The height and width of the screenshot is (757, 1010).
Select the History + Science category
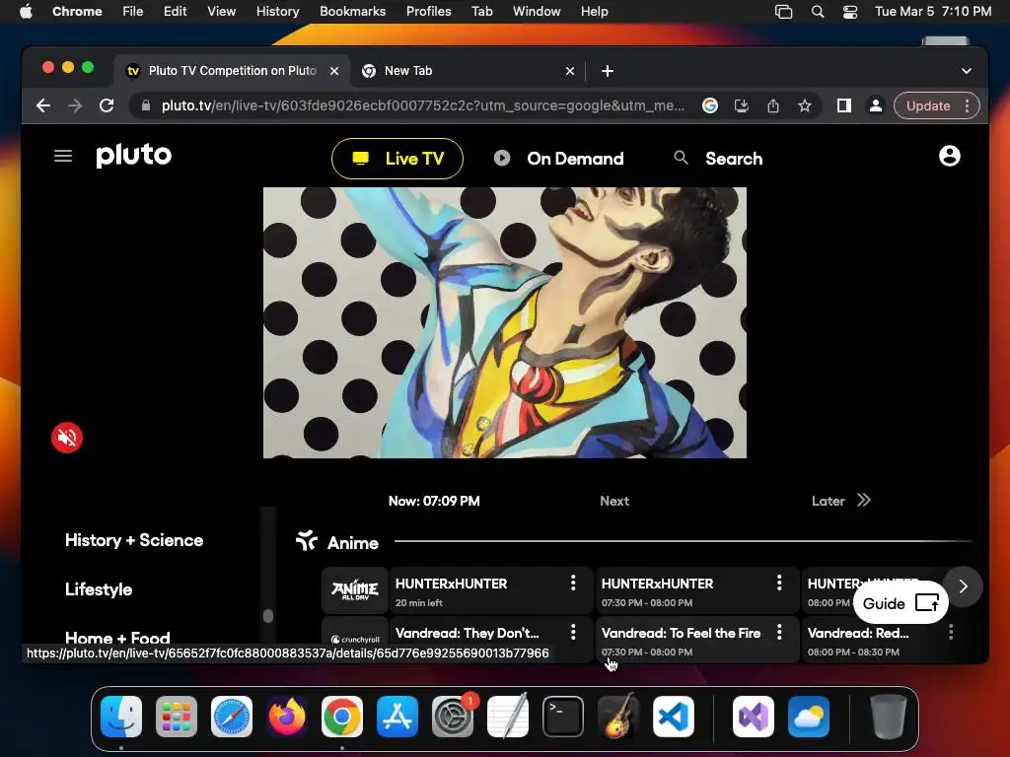(134, 540)
